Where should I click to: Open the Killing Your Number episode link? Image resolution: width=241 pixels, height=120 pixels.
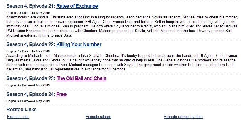pos(79,44)
